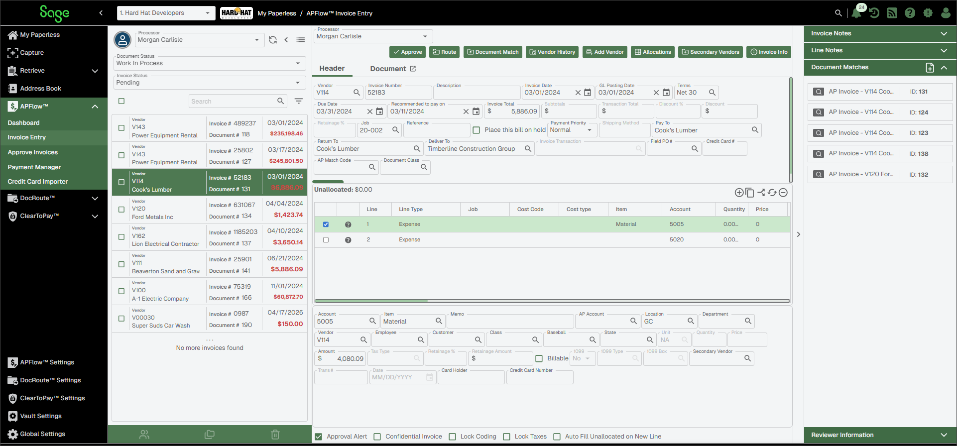Switch to the Header tab
Image resolution: width=957 pixels, height=446 pixels.
click(x=332, y=69)
